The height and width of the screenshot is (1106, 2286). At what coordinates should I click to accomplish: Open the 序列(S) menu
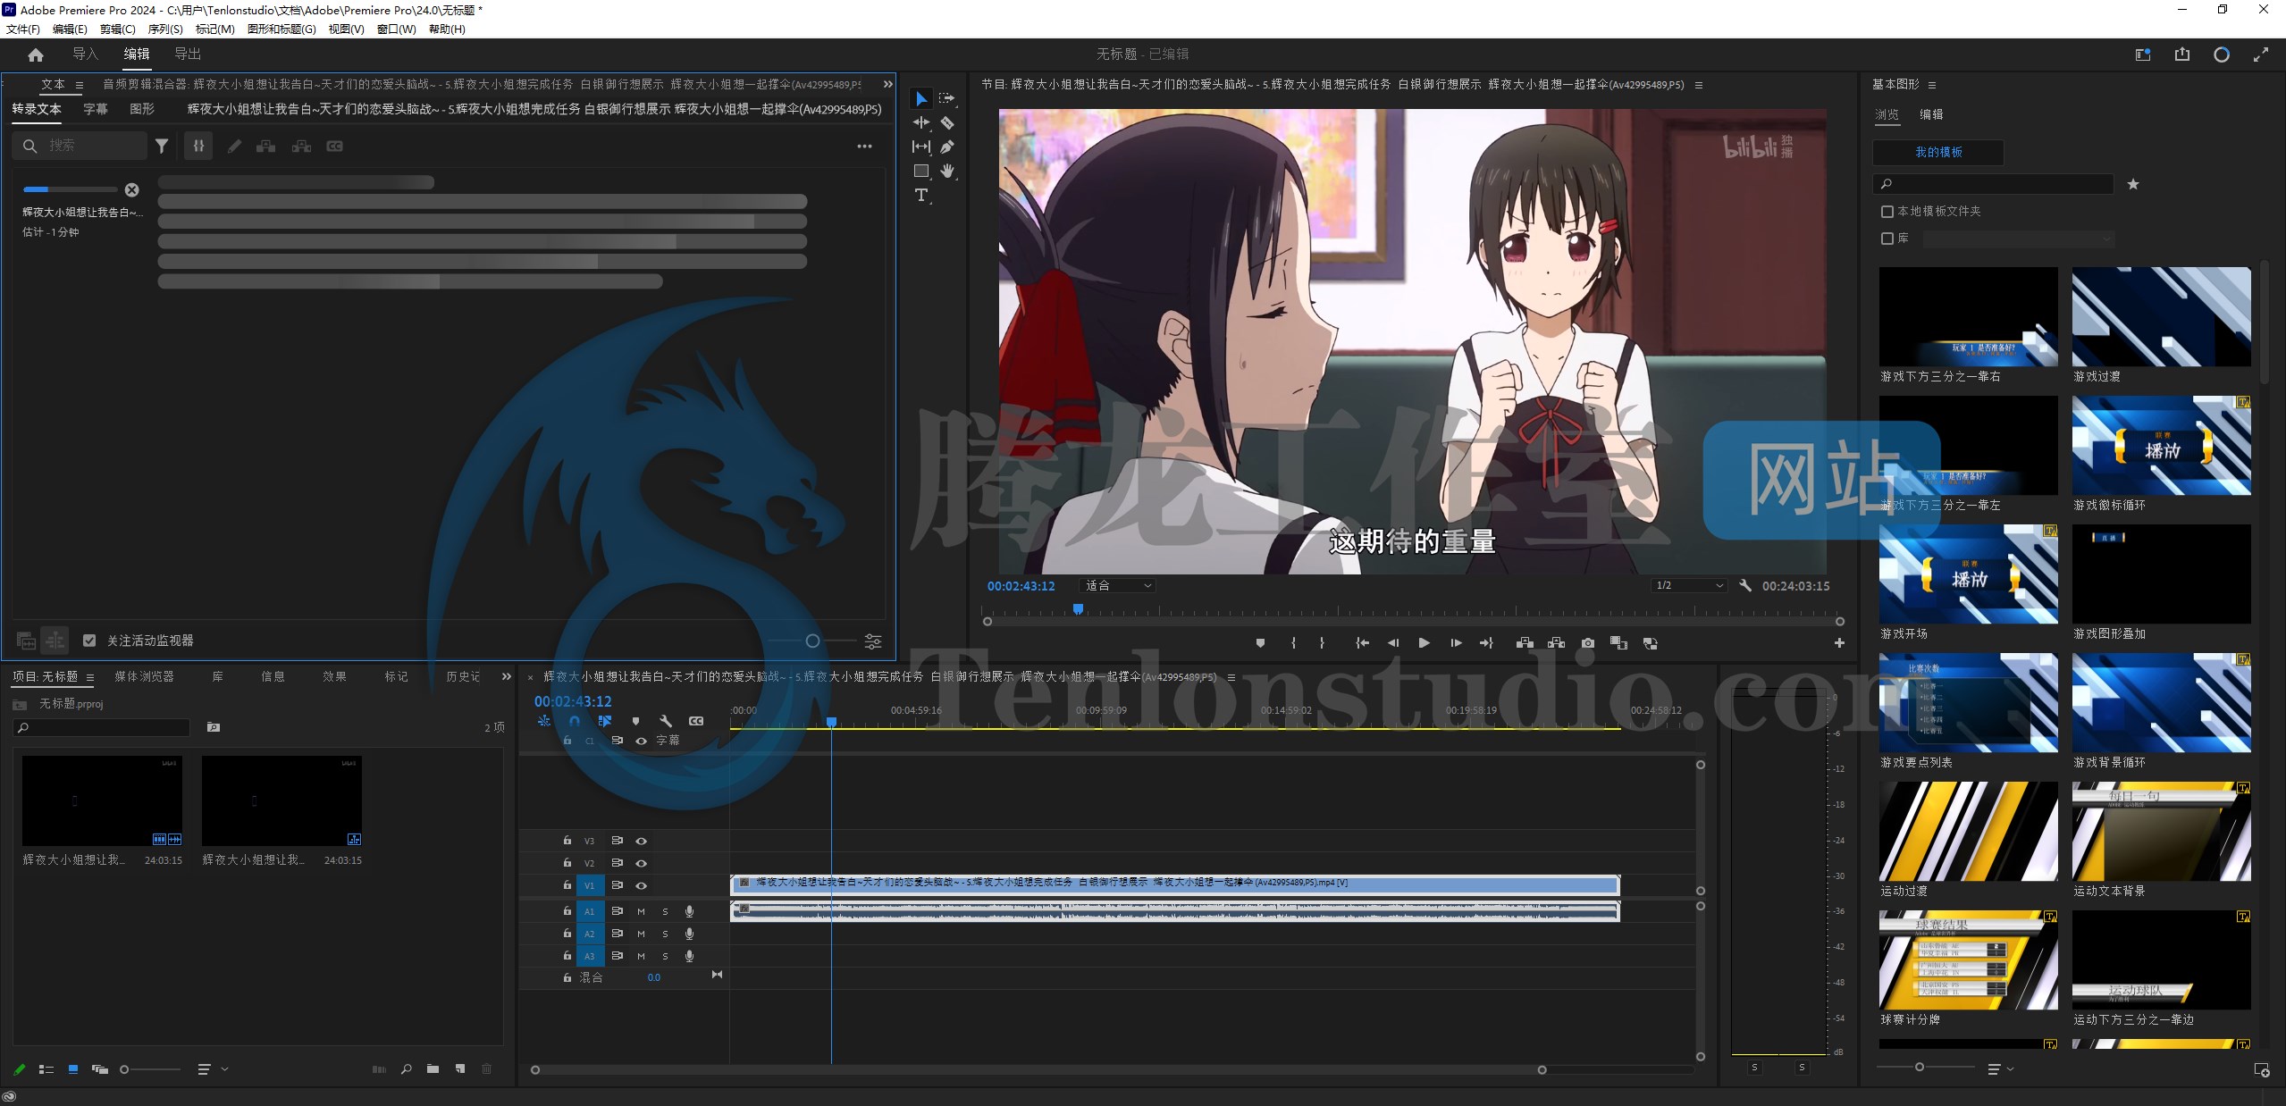165,29
